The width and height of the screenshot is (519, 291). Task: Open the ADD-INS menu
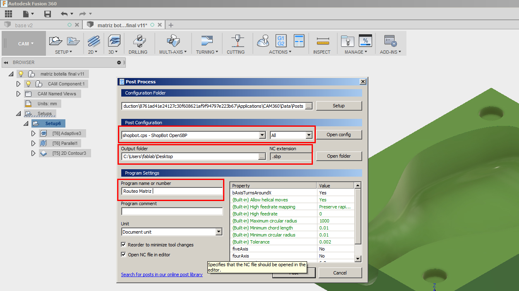(x=391, y=52)
